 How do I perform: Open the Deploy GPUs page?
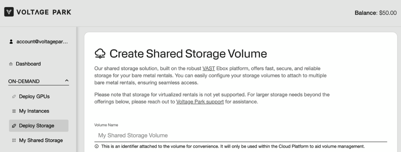pos(34,97)
